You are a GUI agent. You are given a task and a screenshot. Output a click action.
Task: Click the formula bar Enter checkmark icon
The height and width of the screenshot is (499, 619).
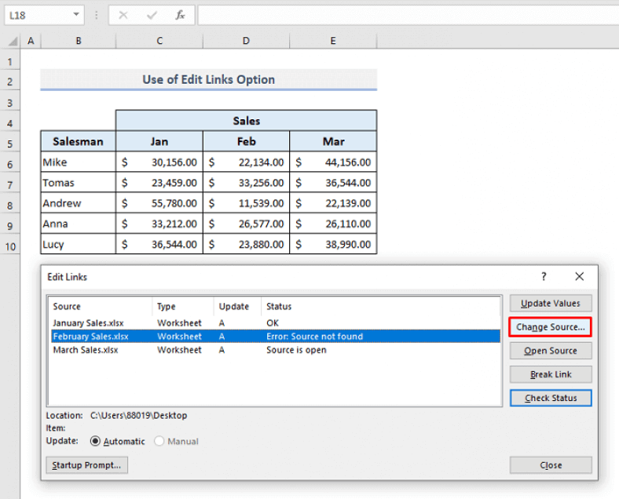pyautogui.click(x=152, y=15)
